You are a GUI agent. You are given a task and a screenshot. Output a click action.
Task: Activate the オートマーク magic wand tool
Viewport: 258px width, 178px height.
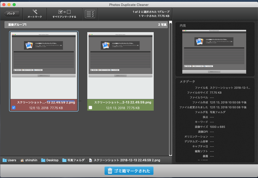click(35, 14)
